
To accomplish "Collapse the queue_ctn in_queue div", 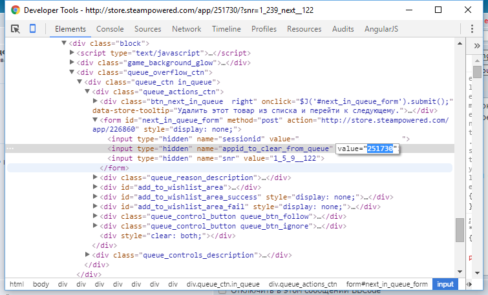I will 80,81.
